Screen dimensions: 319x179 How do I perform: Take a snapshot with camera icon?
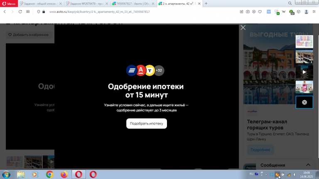click(x=248, y=12)
